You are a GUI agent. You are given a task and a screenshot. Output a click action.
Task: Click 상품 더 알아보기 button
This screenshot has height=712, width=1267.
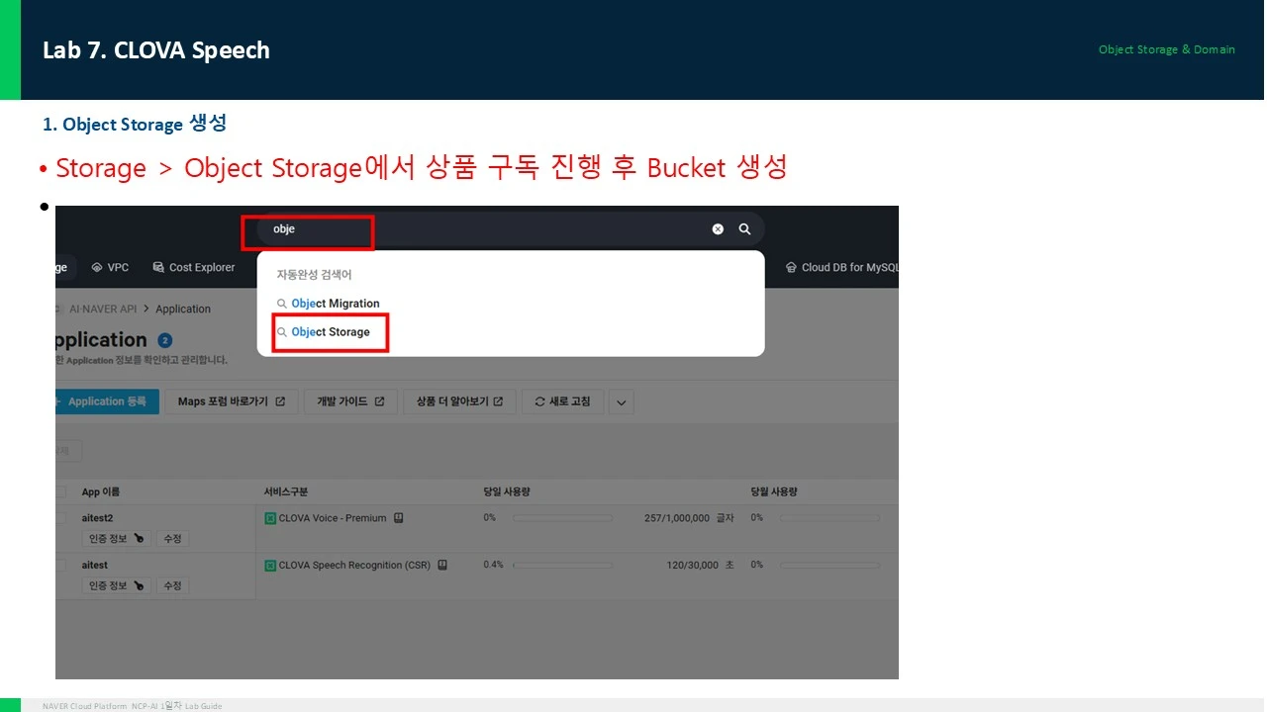click(459, 401)
